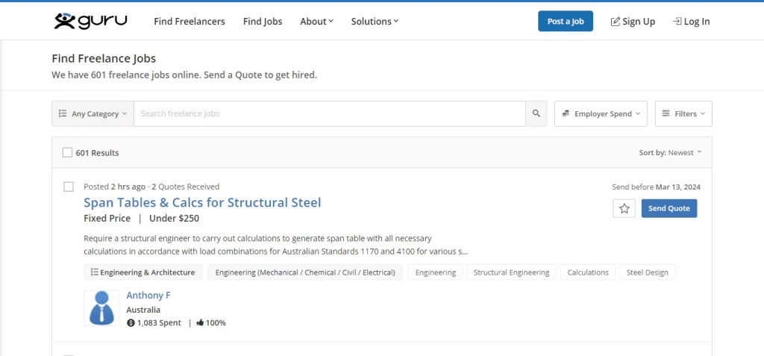This screenshot has width=764, height=356.
Task: Star the Span Tables job
Action: pos(624,209)
